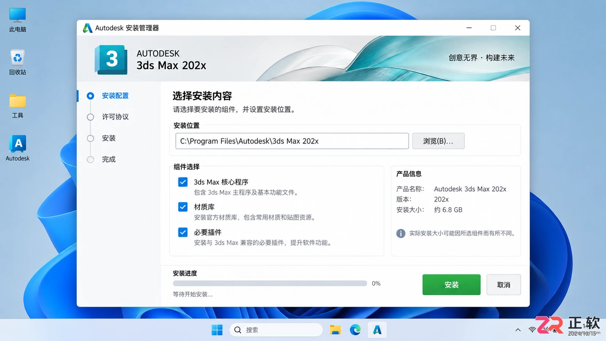
Task: Toggle the 材质库 component checkbox
Action: pos(183,207)
